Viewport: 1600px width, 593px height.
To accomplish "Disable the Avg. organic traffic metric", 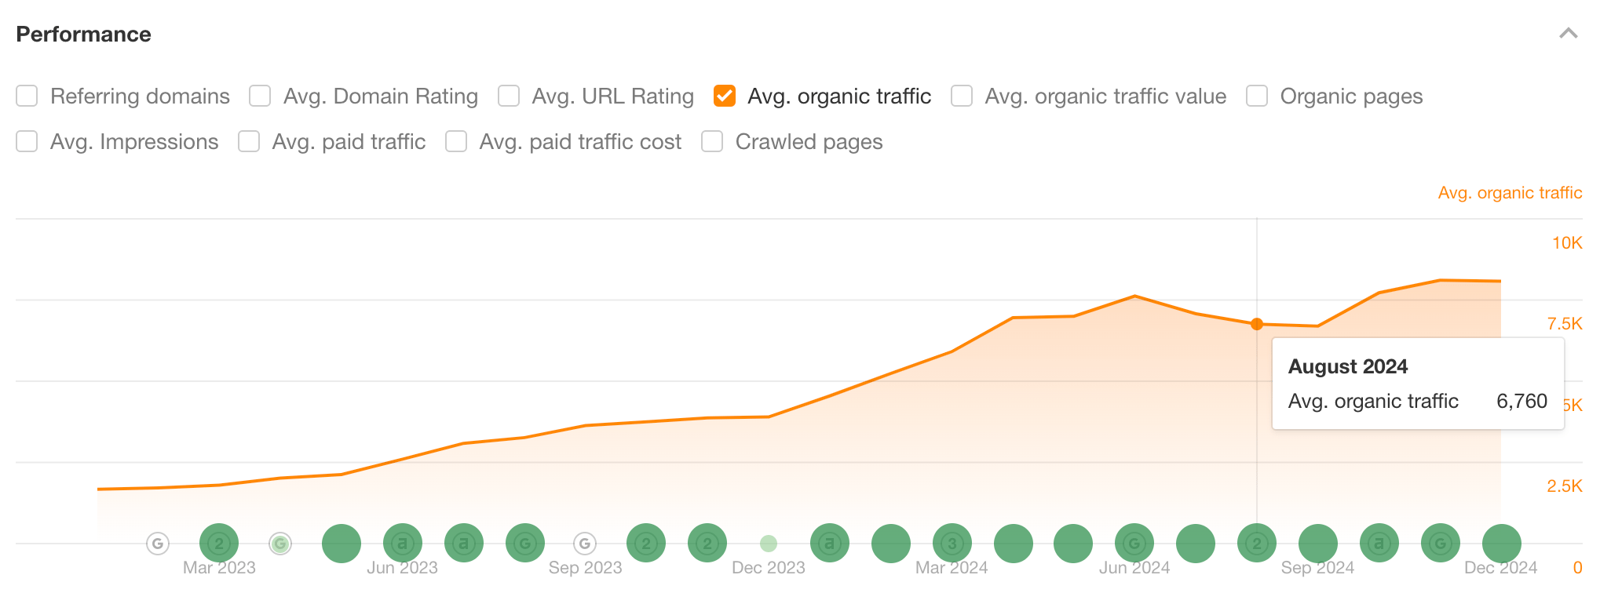I will point(724,96).
